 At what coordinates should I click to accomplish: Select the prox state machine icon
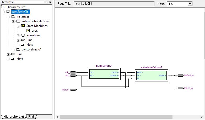pyautogui.click(x=28, y=31)
